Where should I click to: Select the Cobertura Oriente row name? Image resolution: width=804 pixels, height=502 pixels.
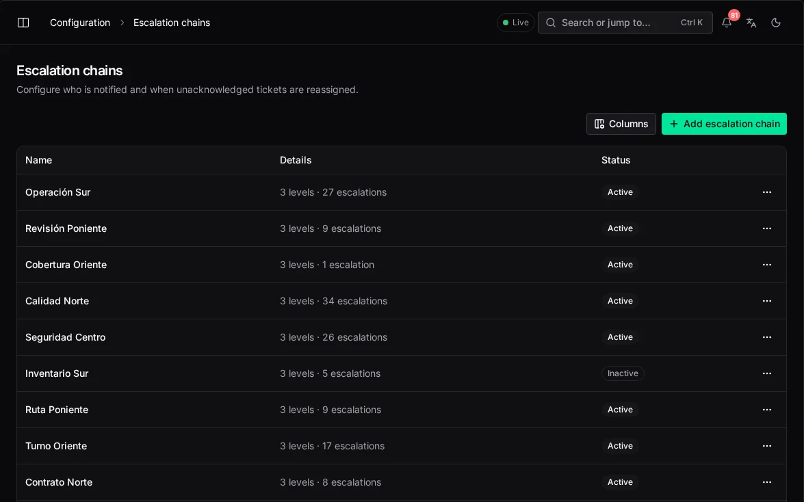pos(66,265)
